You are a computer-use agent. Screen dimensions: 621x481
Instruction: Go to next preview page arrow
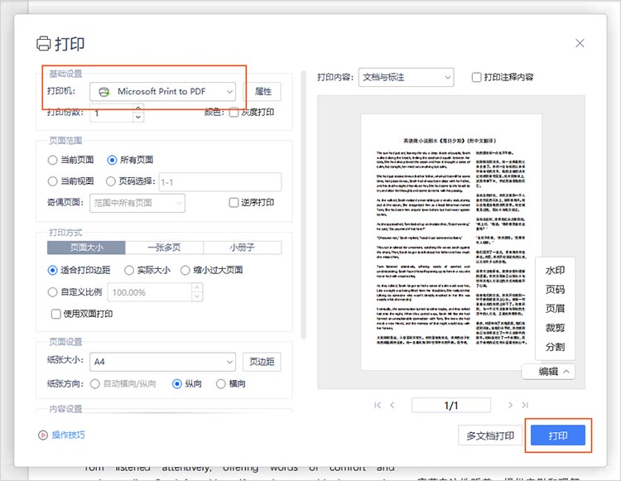coord(510,405)
